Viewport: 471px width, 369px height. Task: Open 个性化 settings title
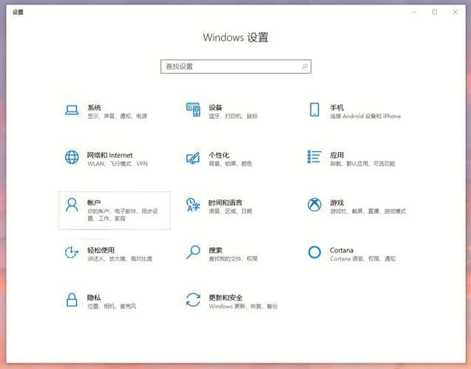point(219,155)
